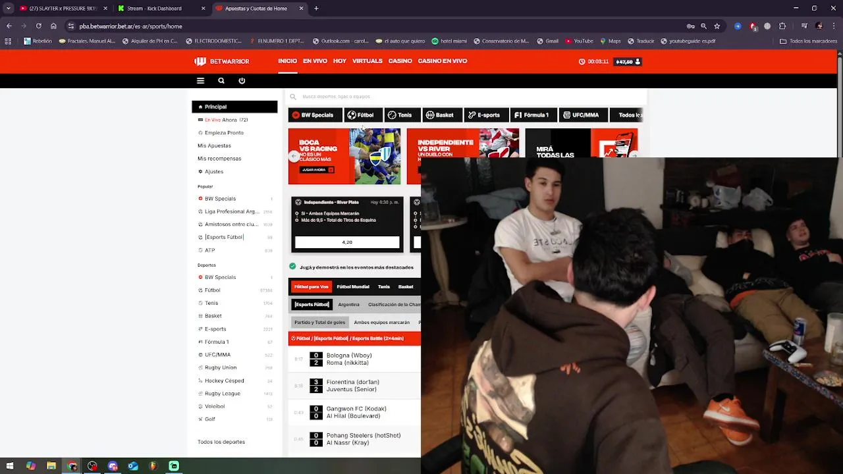Image resolution: width=843 pixels, height=474 pixels.
Task: Select the Basket sport chip
Action: [x=442, y=115]
